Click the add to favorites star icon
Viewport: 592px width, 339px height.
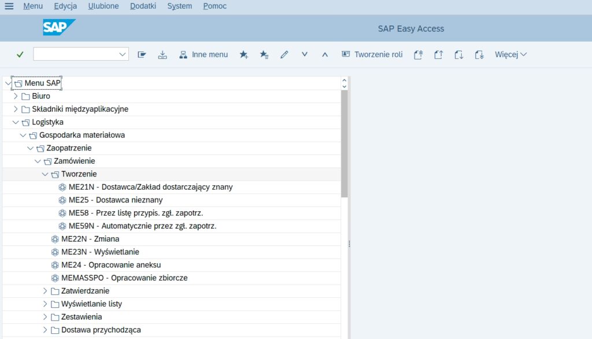coord(243,54)
